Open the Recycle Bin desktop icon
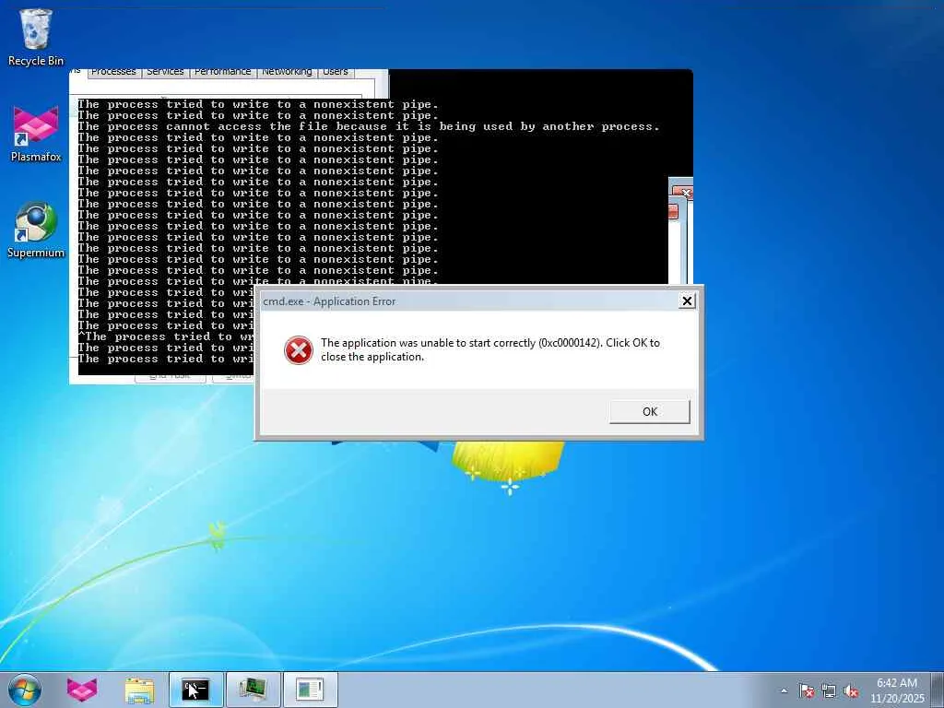 click(x=36, y=38)
